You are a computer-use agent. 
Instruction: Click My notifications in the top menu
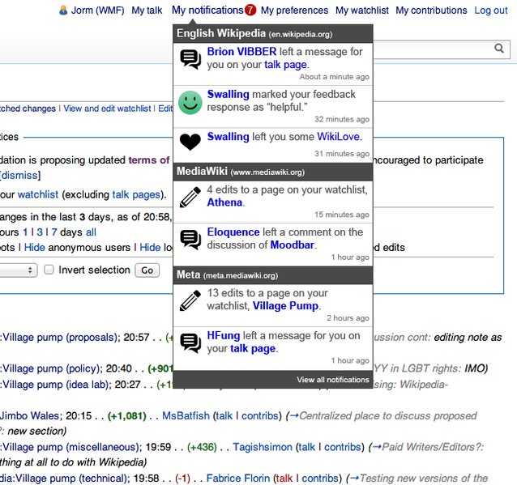[x=207, y=11]
